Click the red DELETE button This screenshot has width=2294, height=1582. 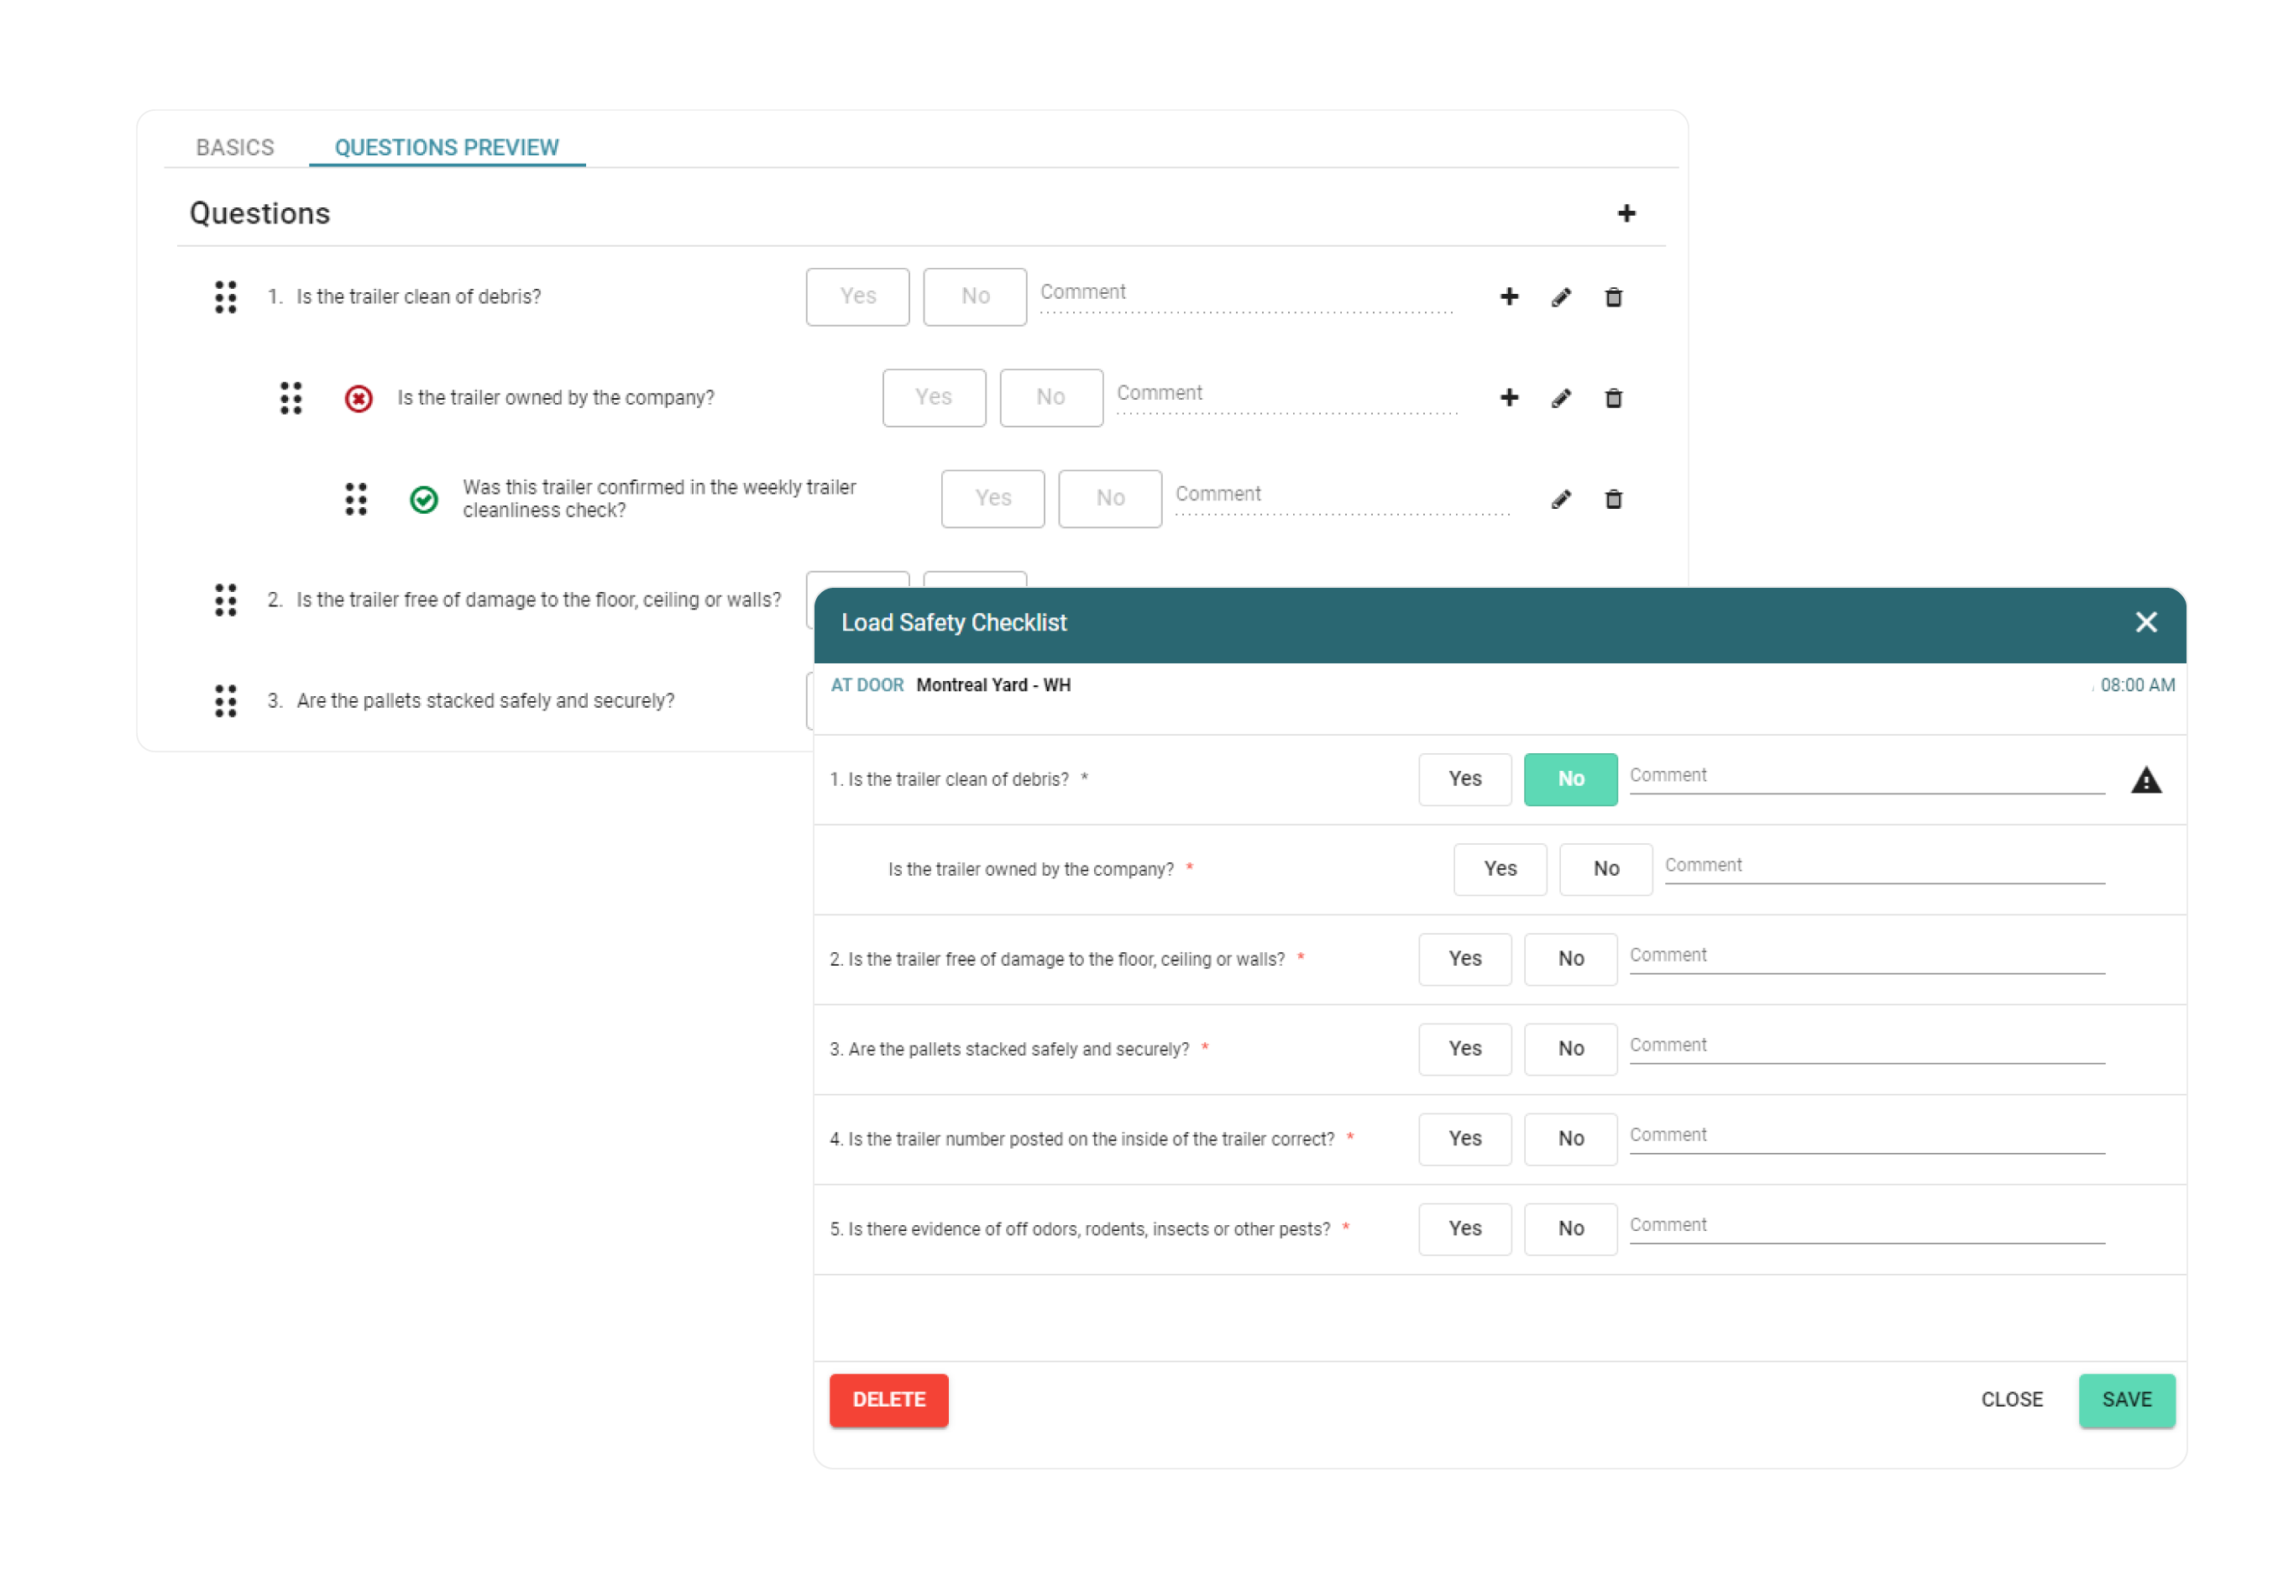pyautogui.click(x=889, y=1401)
